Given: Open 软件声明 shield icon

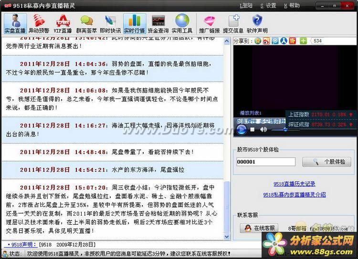Looking at the screenshot, I should (257, 23).
